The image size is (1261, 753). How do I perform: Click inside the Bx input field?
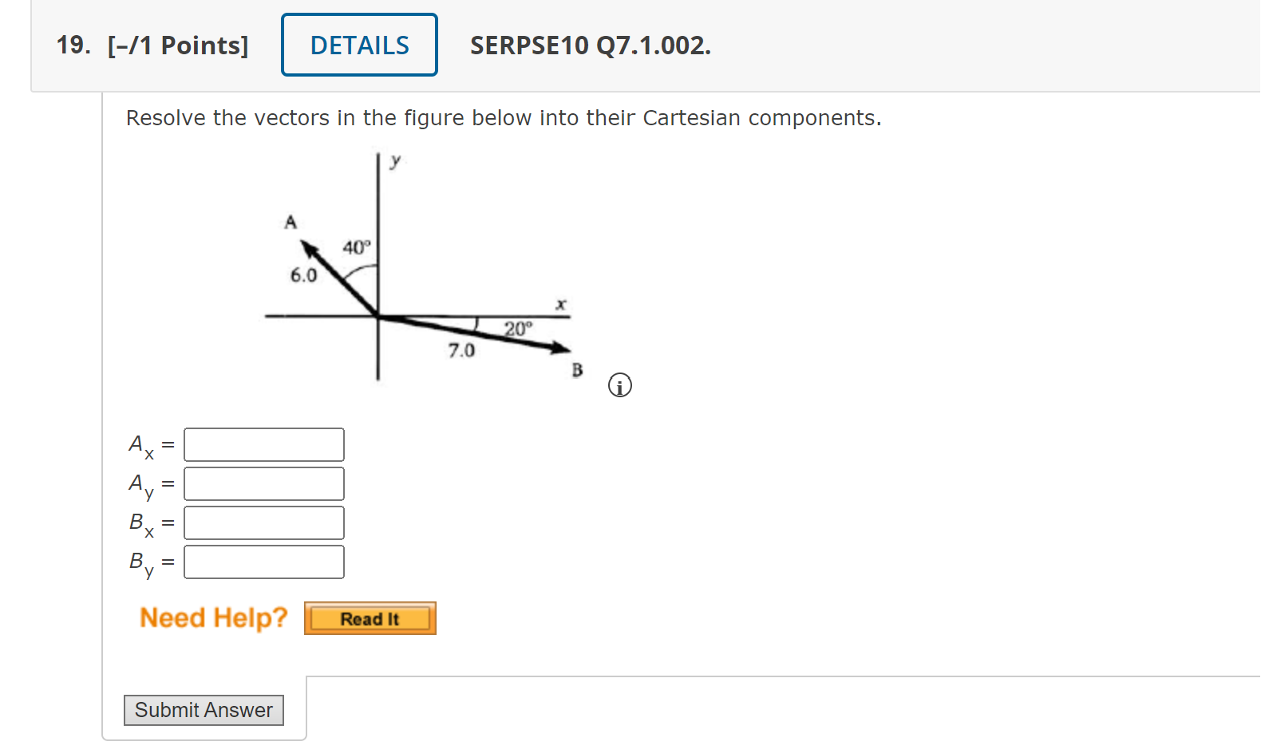[263, 522]
